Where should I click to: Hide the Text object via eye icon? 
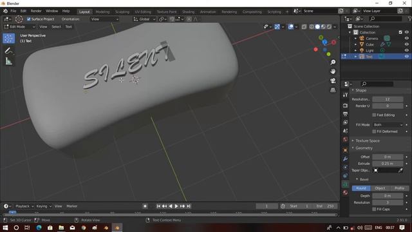pyautogui.click(x=406, y=56)
